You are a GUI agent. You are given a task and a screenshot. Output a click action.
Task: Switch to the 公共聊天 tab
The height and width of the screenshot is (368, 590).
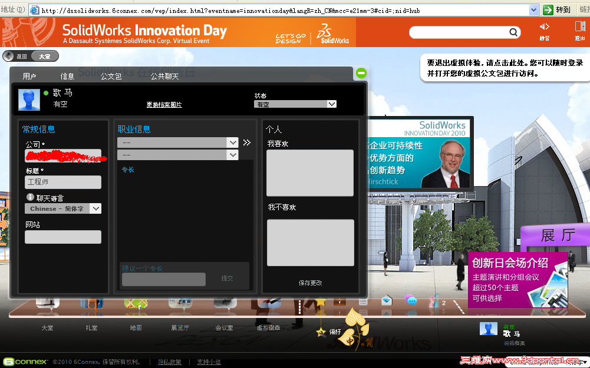[x=164, y=77]
